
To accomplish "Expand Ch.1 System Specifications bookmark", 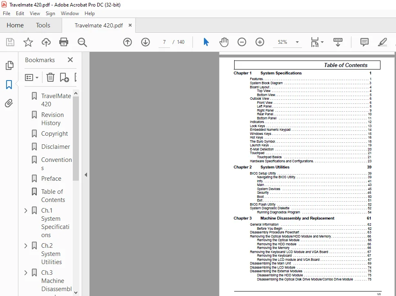I will coord(26,211).
